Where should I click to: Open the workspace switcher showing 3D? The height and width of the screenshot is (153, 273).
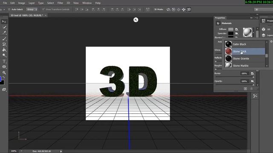264,9
